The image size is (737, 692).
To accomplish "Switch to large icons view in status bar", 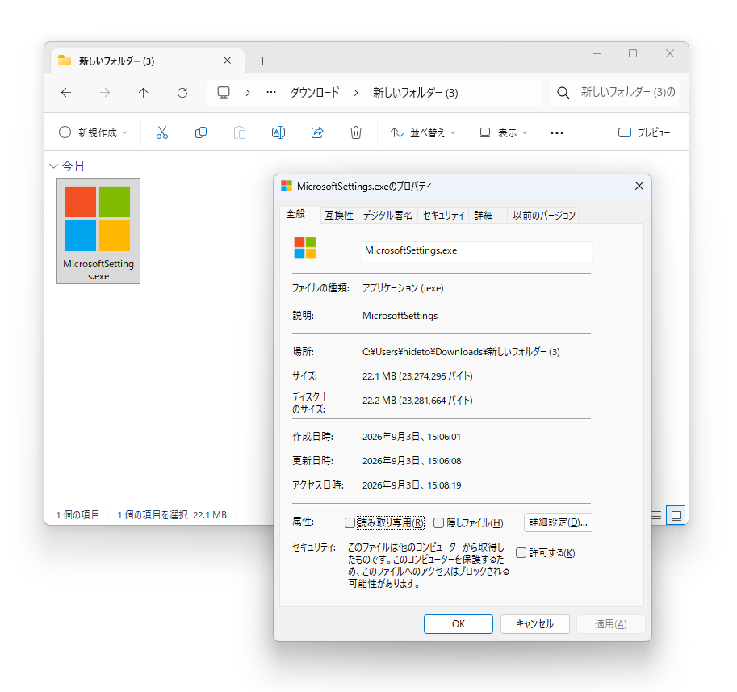I will click(x=676, y=515).
